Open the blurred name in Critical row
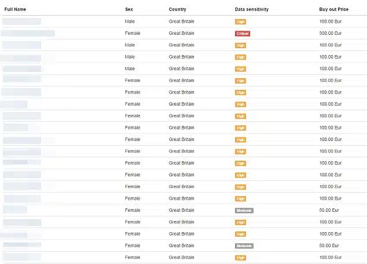 point(28,33)
